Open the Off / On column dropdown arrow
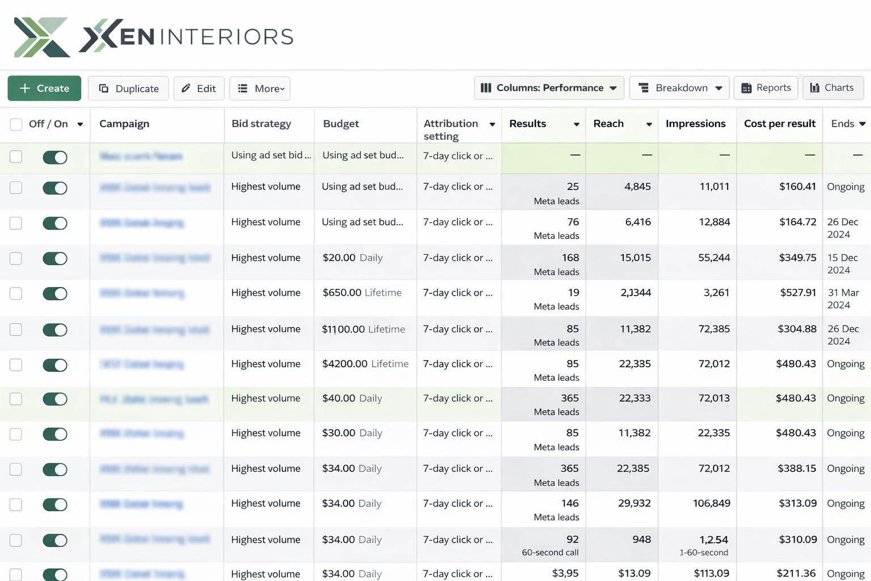Viewport: 871px width, 581px height. pos(80,124)
